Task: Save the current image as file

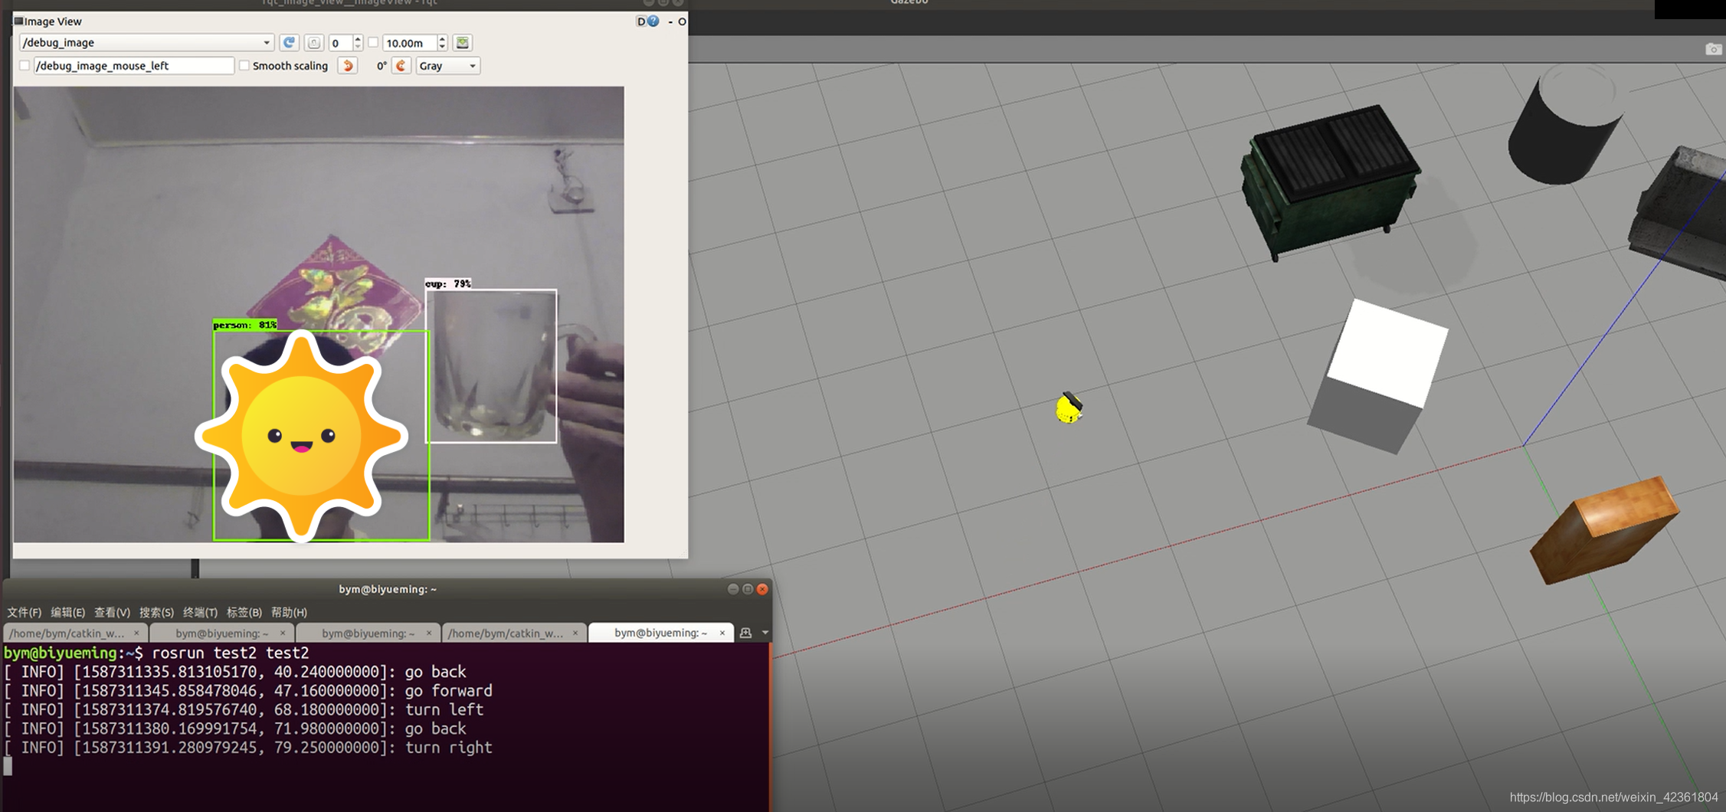Action: pos(463,43)
